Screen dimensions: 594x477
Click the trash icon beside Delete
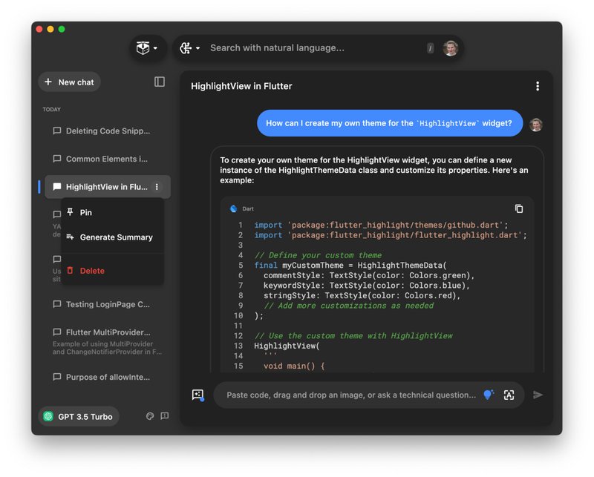coord(70,270)
